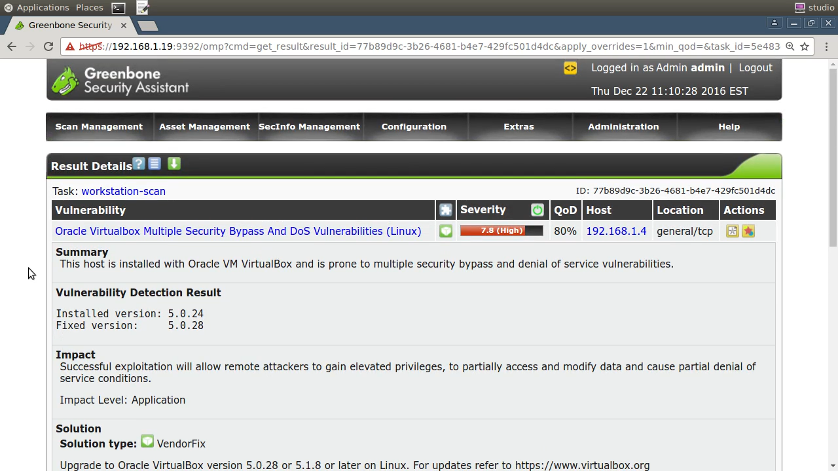The image size is (838, 471).
Task: Click the green export/download result icon
Action: click(173, 164)
